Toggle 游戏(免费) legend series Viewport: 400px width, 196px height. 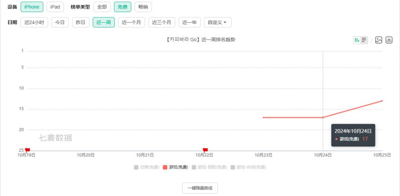(x=175, y=167)
